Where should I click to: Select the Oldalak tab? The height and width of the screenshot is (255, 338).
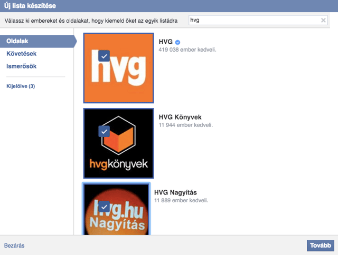point(38,41)
